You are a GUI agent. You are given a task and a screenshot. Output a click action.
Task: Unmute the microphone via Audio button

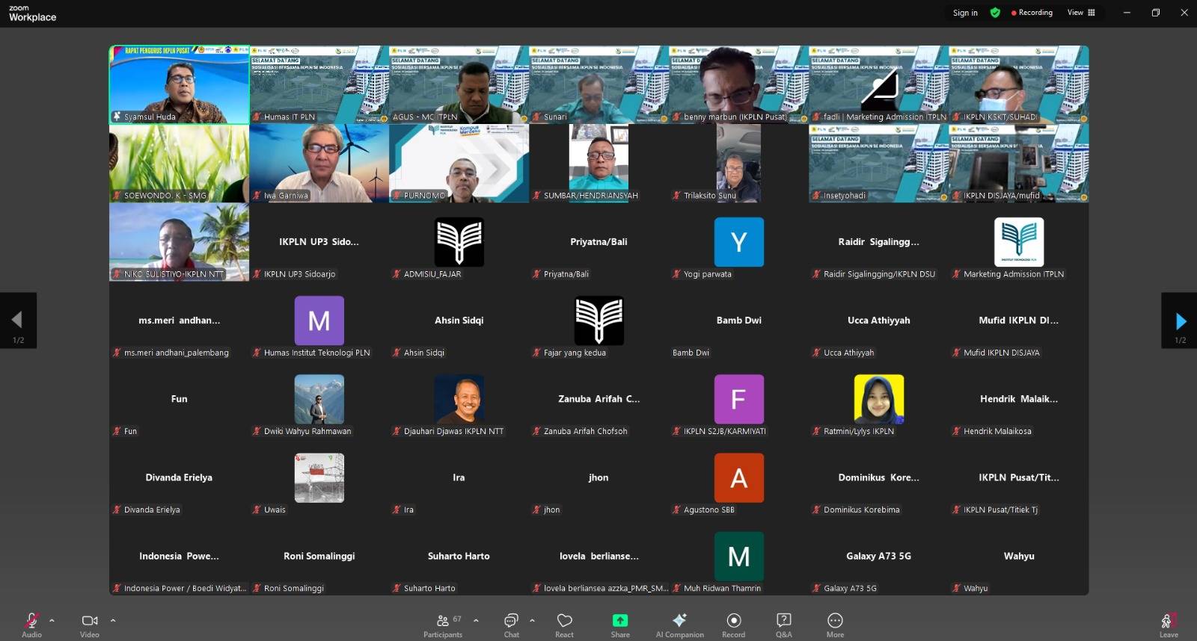pyautogui.click(x=31, y=625)
